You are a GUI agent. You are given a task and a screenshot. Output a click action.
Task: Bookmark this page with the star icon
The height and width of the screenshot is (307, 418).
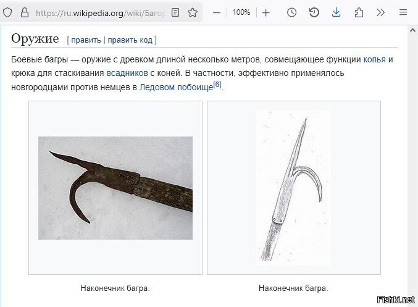193,12
